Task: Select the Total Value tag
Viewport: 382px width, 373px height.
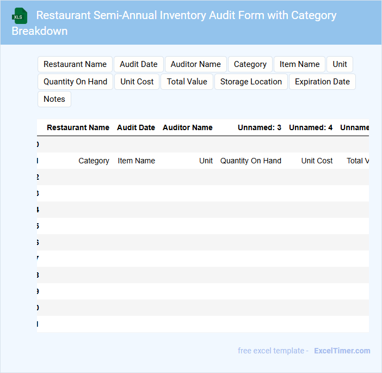Action: coord(187,82)
